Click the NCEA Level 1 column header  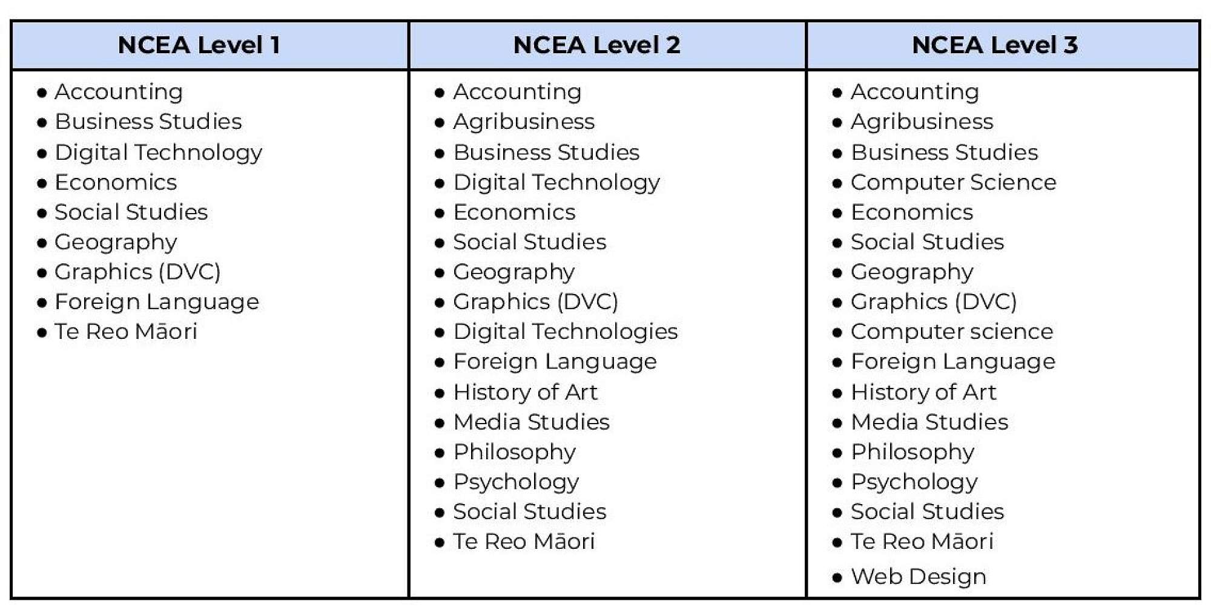tap(199, 45)
